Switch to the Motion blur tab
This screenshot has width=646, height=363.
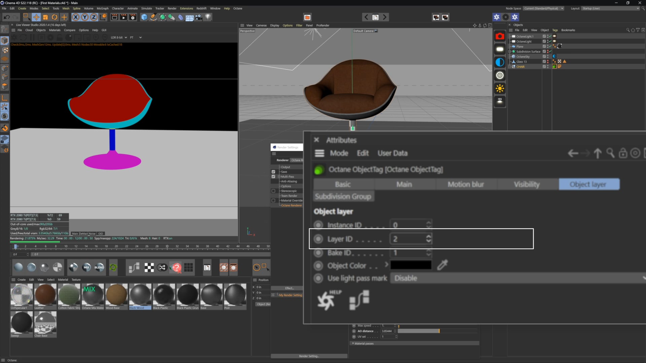pos(466,184)
